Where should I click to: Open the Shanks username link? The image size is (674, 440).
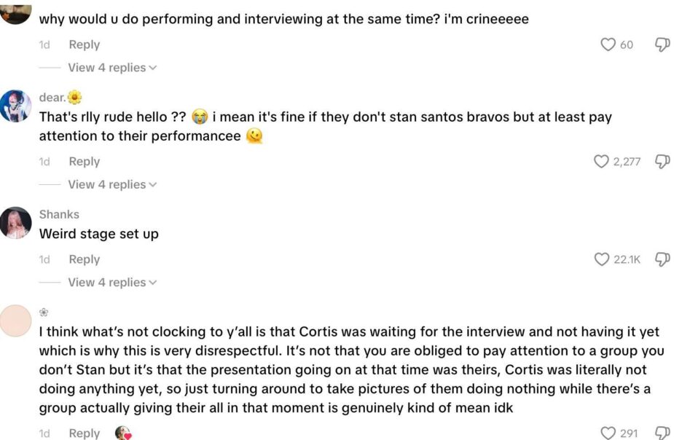click(59, 214)
